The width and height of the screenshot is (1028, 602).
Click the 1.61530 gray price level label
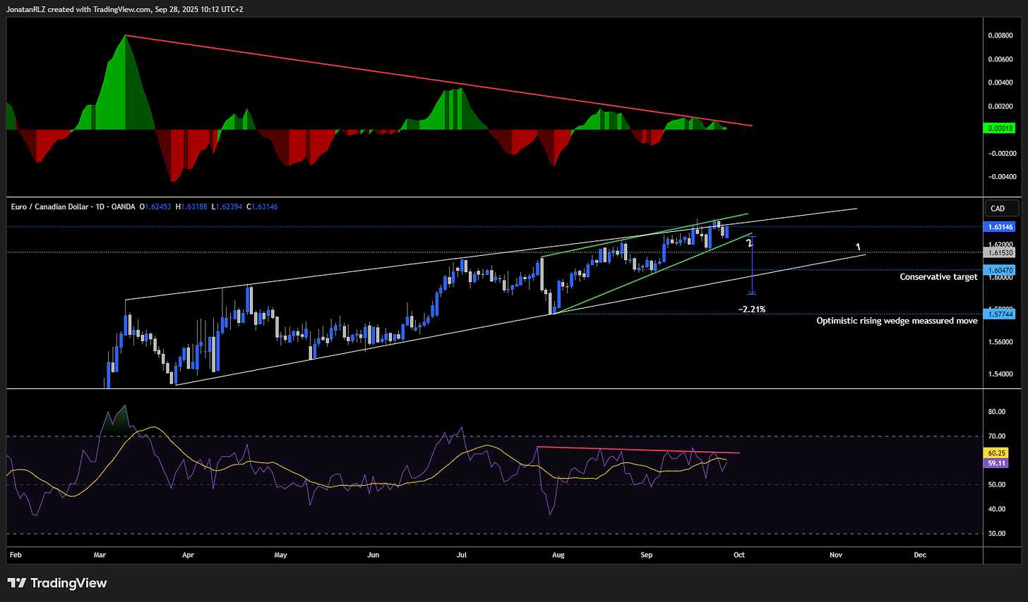[1000, 252]
